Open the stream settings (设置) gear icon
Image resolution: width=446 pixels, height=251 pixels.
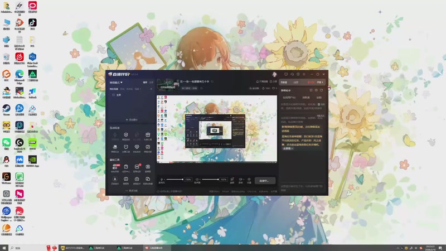click(249, 180)
